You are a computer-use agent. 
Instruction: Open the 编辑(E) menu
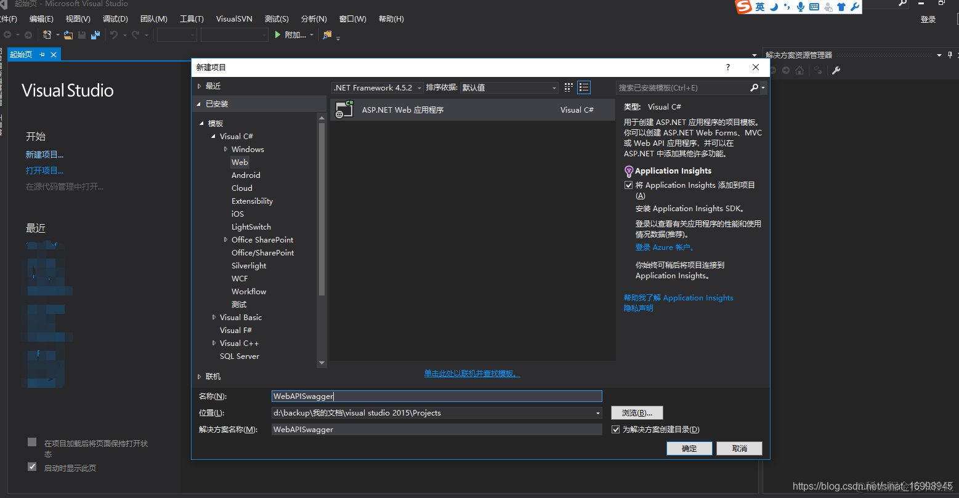click(x=41, y=19)
